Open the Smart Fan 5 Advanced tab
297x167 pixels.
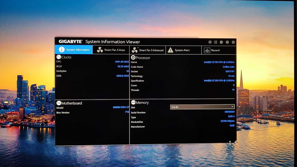(x=148, y=50)
